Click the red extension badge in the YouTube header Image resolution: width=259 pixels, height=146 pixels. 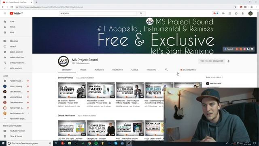pos(216,13)
